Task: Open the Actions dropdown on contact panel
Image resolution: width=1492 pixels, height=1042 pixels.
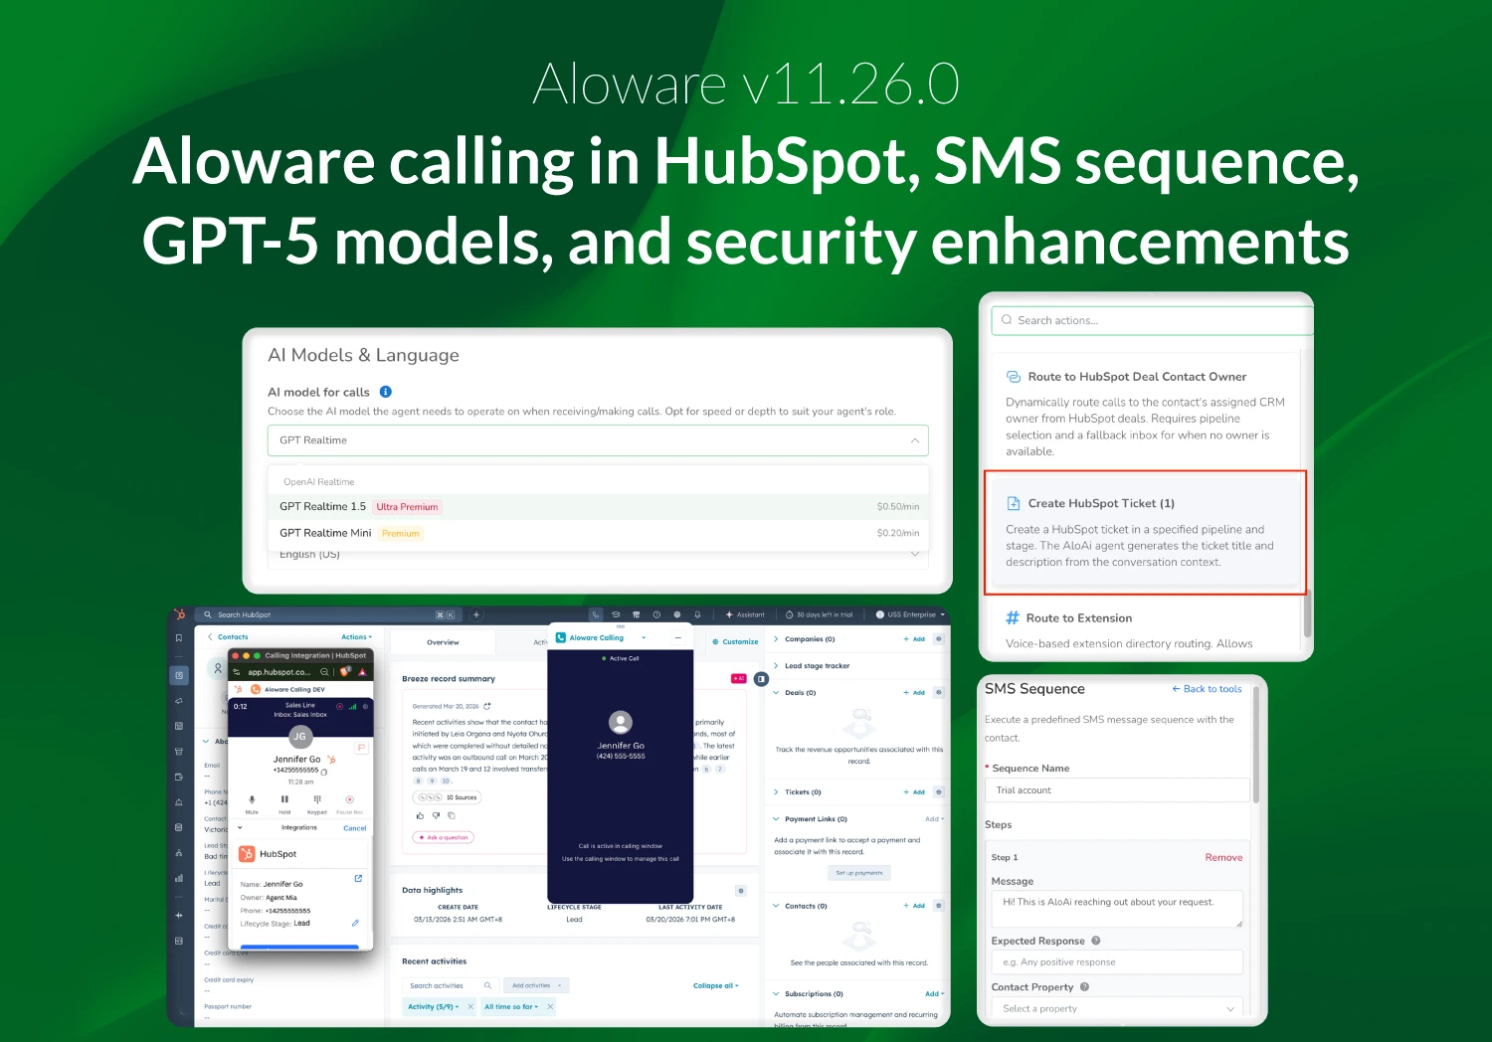Action: pos(356,637)
